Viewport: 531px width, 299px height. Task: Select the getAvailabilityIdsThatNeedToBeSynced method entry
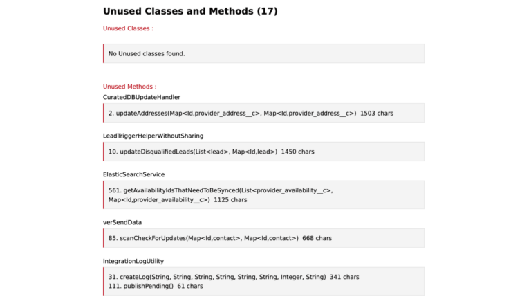(x=220, y=190)
